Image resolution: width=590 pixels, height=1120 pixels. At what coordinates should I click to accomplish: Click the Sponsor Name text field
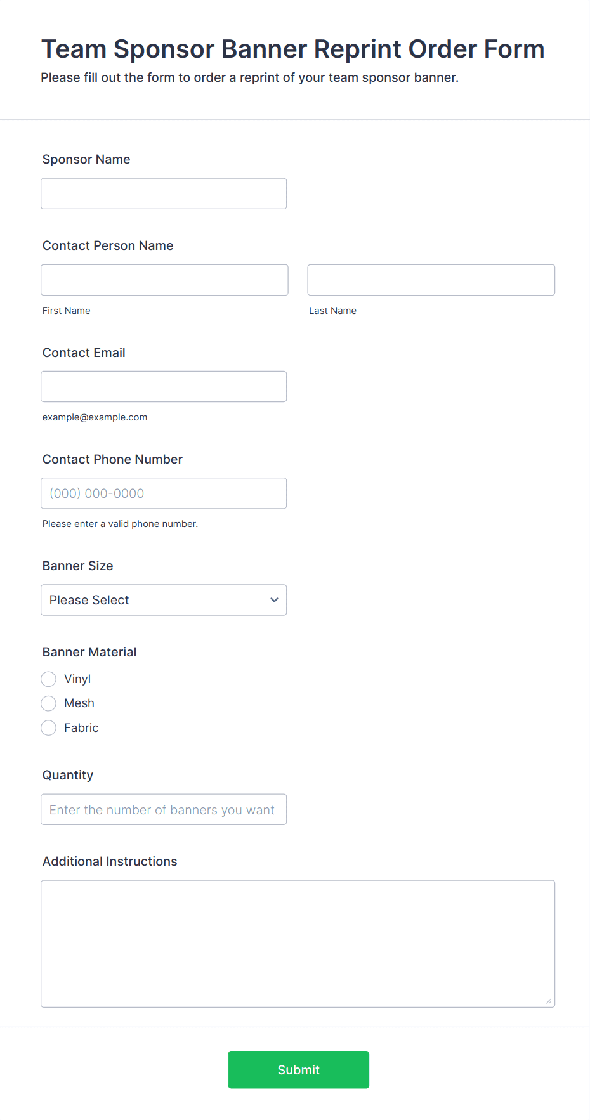point(164,193)
